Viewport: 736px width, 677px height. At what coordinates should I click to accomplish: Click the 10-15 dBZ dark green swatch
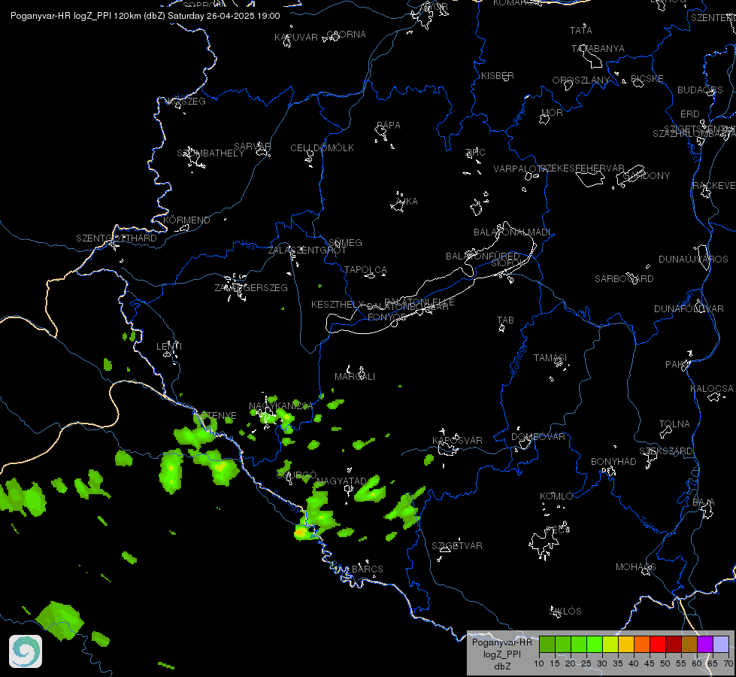point(547,644)
